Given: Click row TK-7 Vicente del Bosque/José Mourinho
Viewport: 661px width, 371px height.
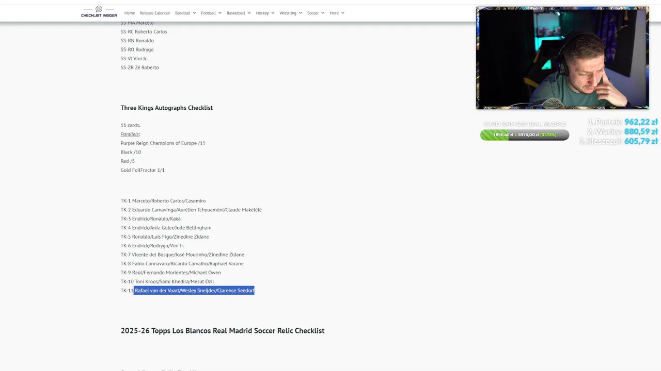Looking at the screenshot, I should 182,255.
